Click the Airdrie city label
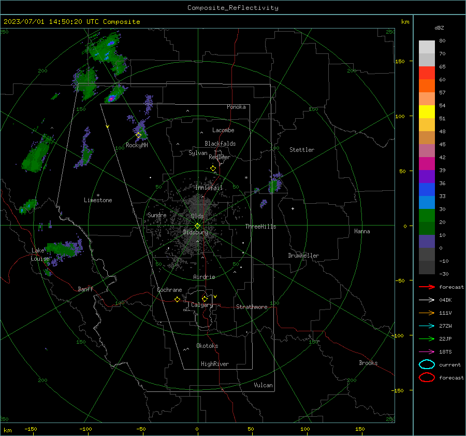The width and height of the screenshot is (466, 436). (204, 277)
